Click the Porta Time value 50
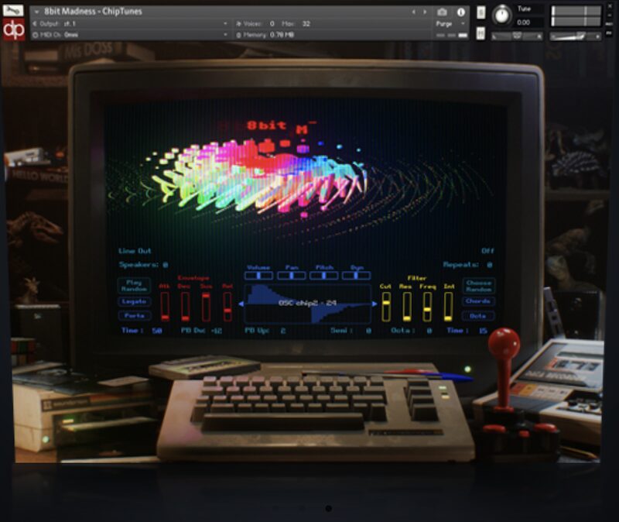The width and height of the screenshot is (619, 522). (157, 331)
